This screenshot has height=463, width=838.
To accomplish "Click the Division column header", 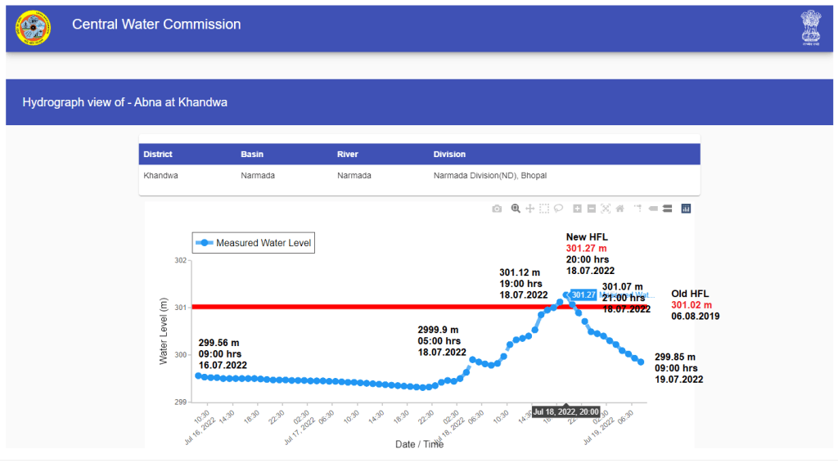I will click(x=449, y=154).
